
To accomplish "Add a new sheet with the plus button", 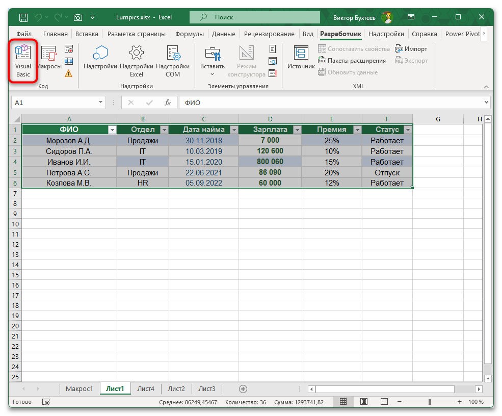I will [x=243, y=388].
